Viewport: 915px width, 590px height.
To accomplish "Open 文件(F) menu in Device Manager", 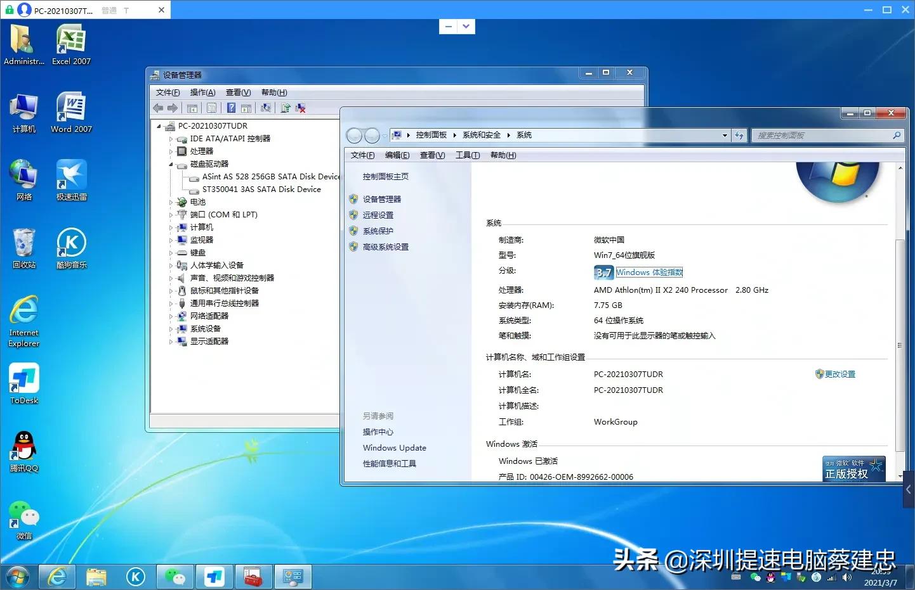I will pos(168,93).
